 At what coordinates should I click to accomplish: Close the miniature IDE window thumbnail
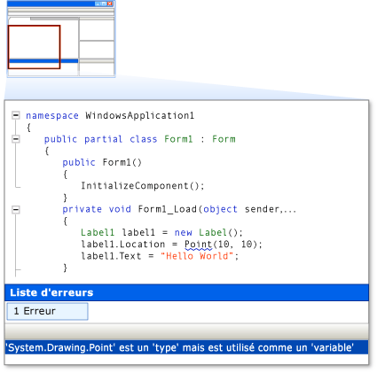coord(110,4)
